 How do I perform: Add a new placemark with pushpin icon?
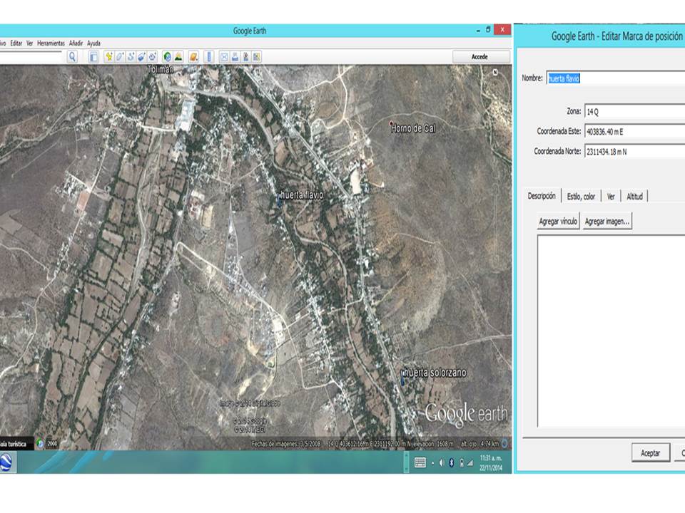pos(109,56)
